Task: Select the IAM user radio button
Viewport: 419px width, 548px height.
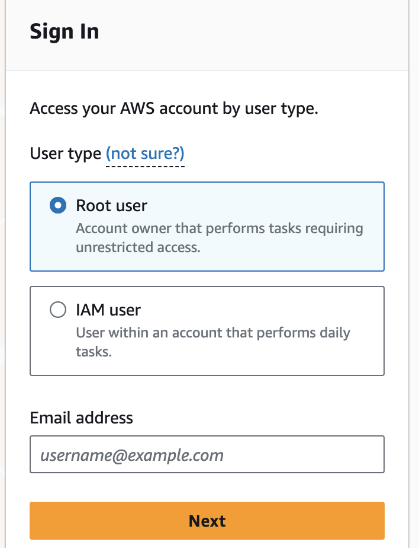Action: point(57,310)
